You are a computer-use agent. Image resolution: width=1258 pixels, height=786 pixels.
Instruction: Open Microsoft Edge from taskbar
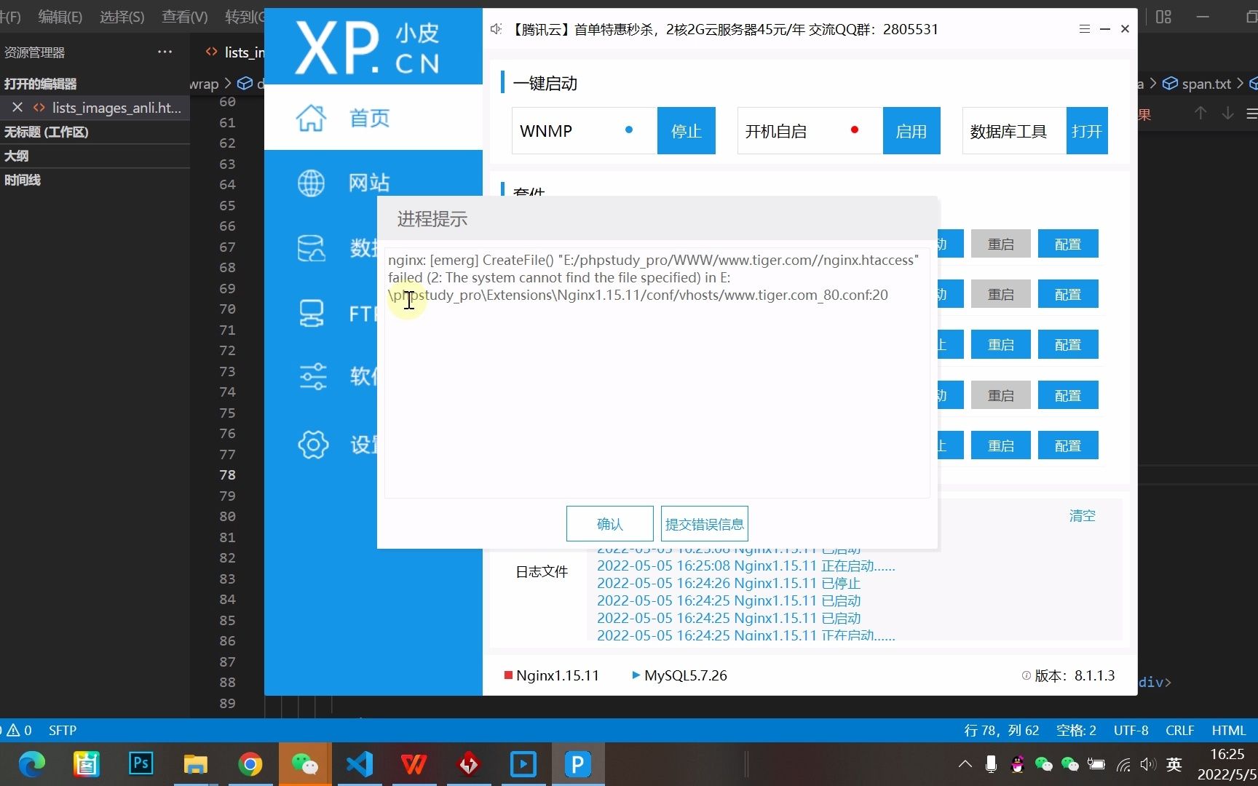(32, 764)
